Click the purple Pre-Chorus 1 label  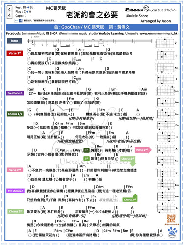(15, 93)
